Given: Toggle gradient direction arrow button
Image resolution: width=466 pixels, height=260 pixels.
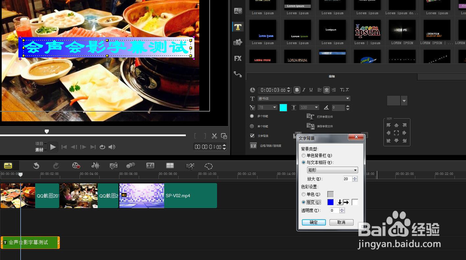Looking at the screenshot, I should pos(343,202).
